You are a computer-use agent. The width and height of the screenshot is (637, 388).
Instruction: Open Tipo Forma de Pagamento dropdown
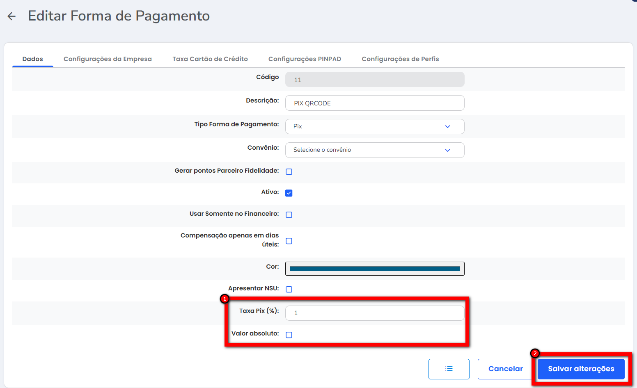374,127
